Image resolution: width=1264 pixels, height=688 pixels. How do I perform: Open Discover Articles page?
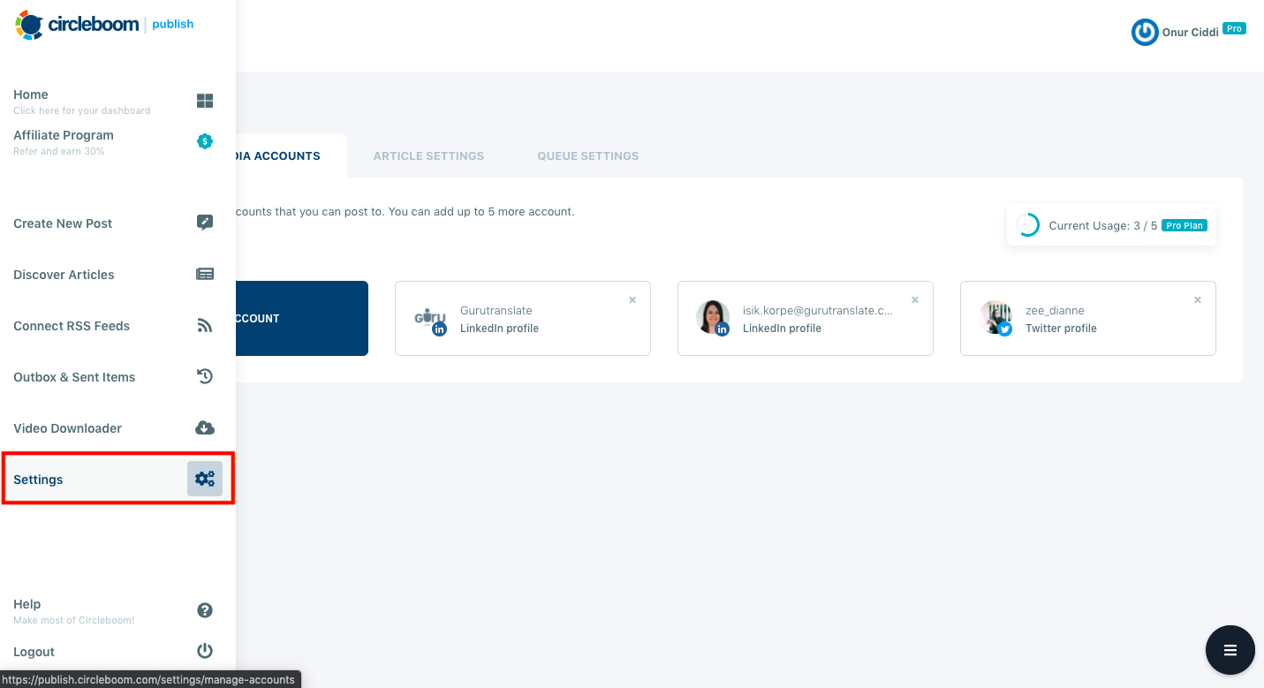[117, 275]
